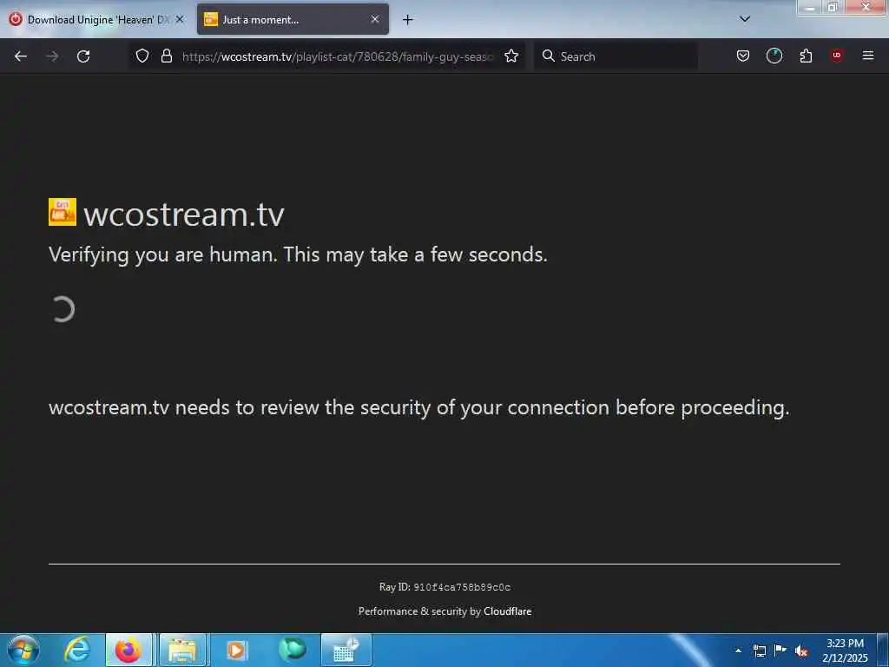View site security padlock info

pyautogui.click(x=166, y=56)
